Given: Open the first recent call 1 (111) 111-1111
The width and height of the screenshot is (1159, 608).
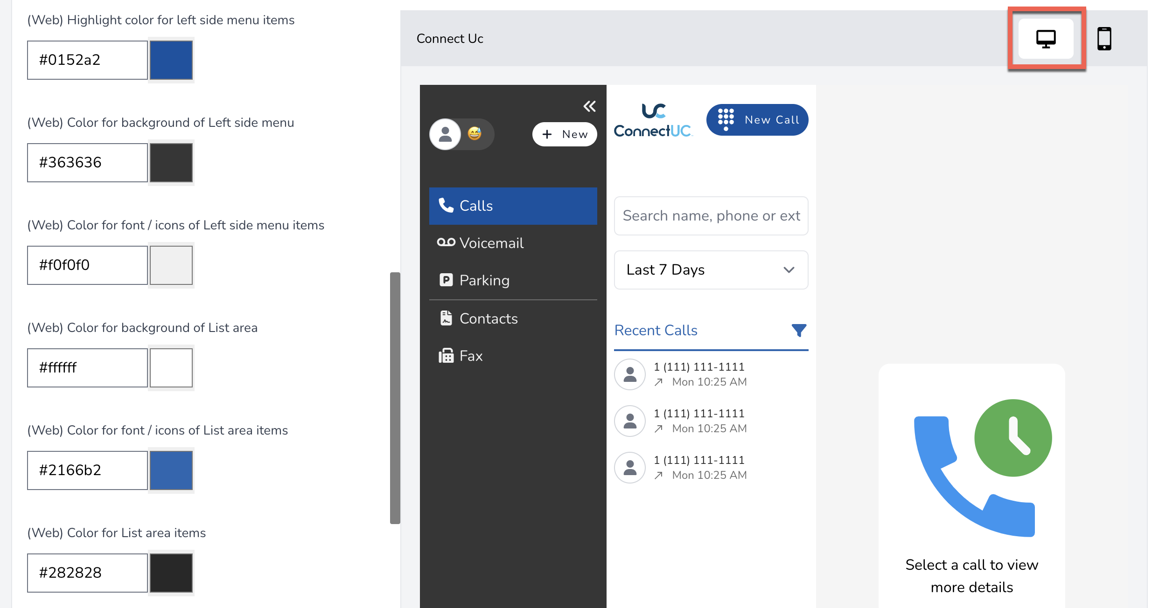Looking at the screenshot, I should (711, 374).
